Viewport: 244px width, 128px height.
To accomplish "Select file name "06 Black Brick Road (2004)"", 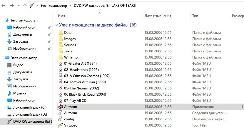I will tap(85, 94).
